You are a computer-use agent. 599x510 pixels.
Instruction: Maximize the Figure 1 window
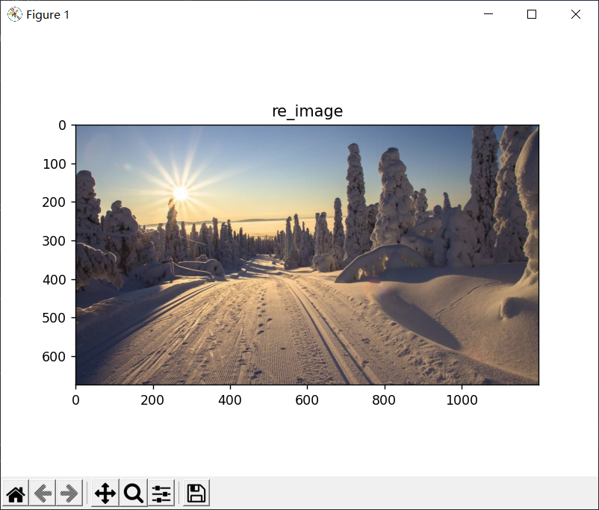531,14
